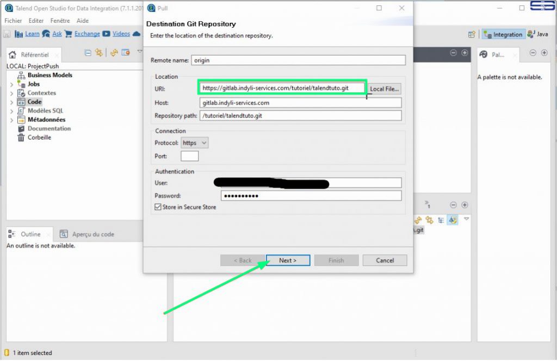Switch to the Java perspective
Image resolution: width=557 pixels, height=361 pixels.
(537, 34)
